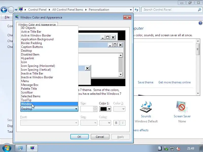The width and height of the screenshot is (203, 152).
Task: Select Message Box from the list
Action: pyautogui.click(x=49, y=85)
